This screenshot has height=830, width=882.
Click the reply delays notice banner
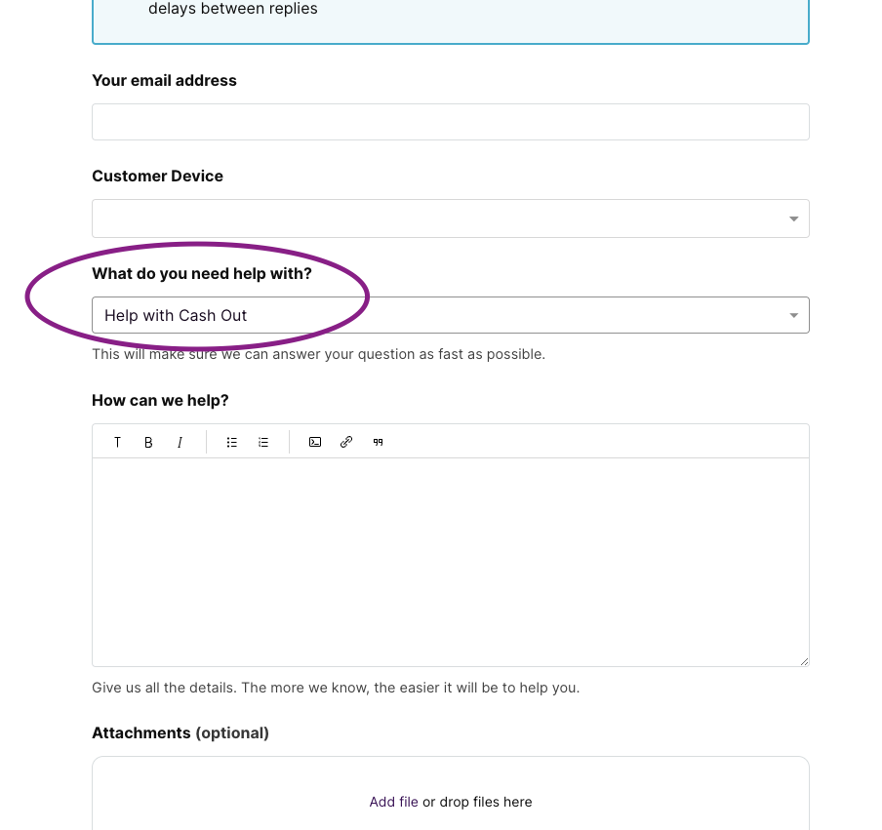tap(450, 15)
